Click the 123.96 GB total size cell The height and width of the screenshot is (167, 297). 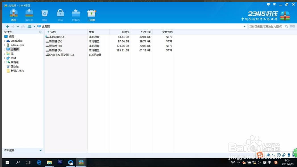(x=123, y=46)
